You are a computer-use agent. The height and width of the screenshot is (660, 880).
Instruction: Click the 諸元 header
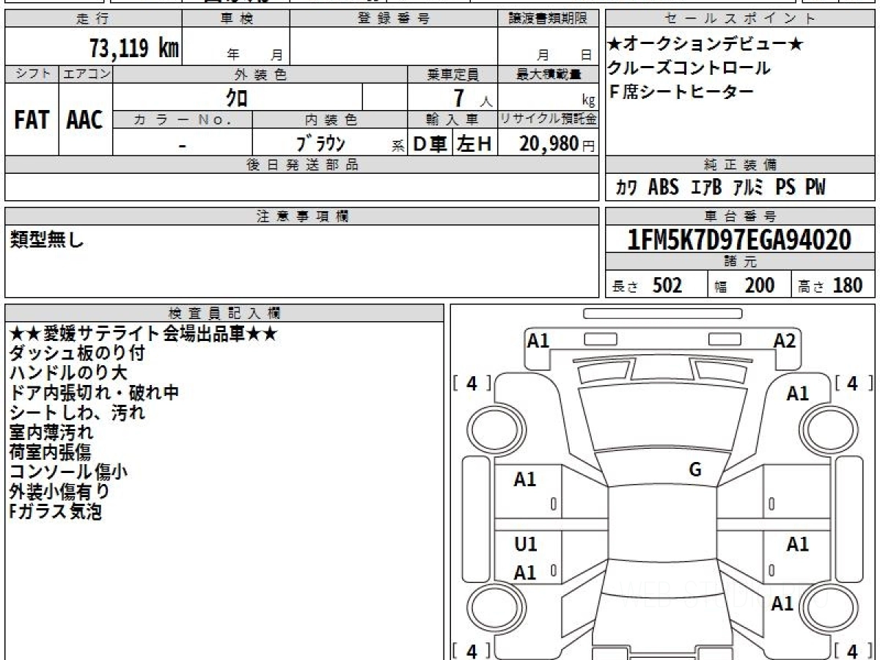coord(741,262)
